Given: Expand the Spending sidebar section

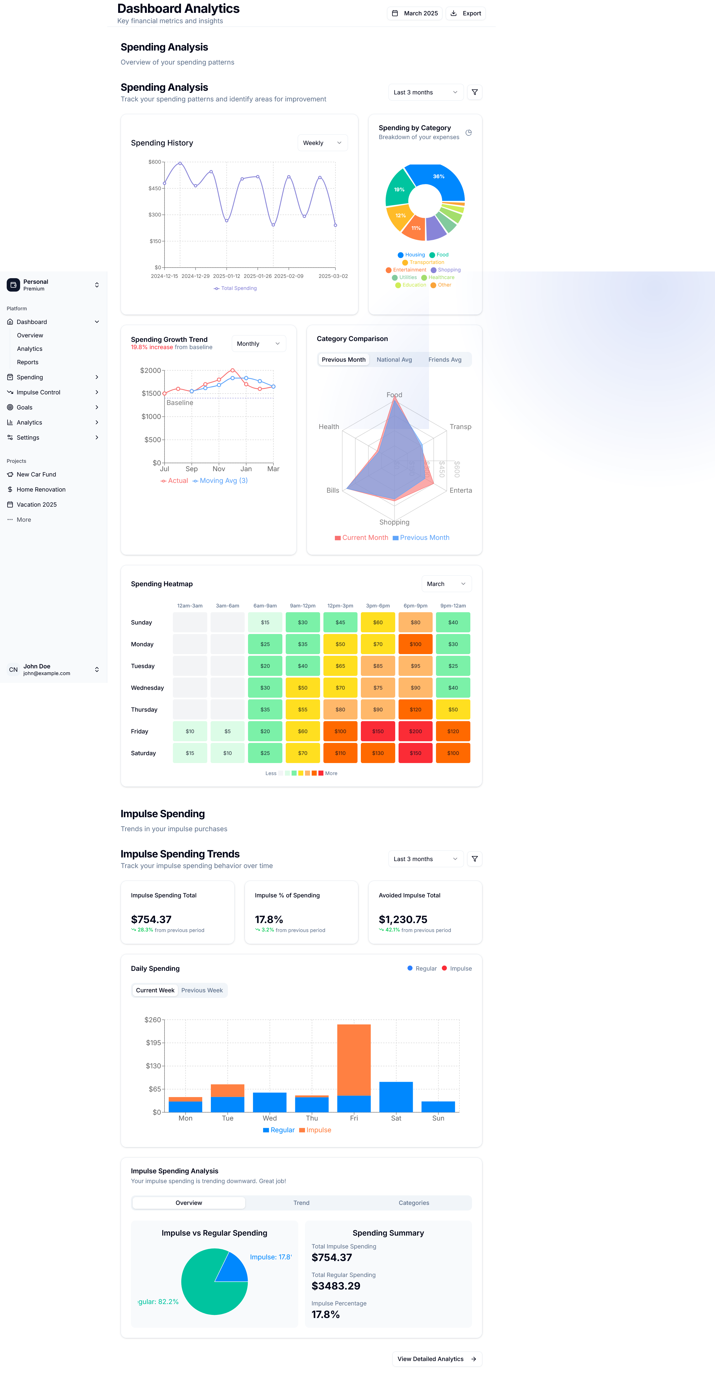Looking at the screenshot, I should tap(30, 377).
